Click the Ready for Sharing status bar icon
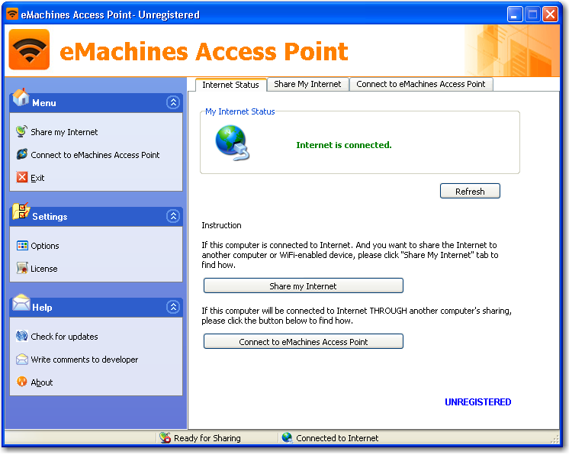Viewport: 569px width, 458px height. (165, 437)
